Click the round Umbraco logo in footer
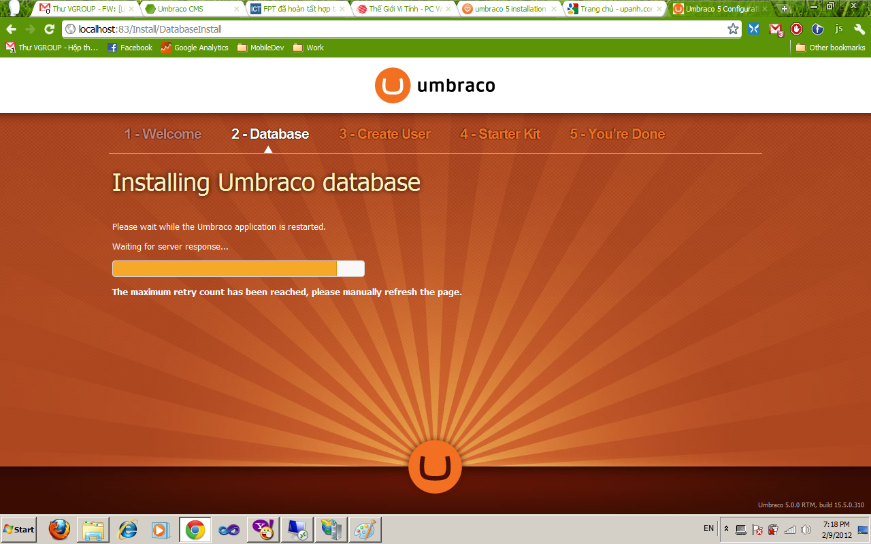 pos(435,466)
